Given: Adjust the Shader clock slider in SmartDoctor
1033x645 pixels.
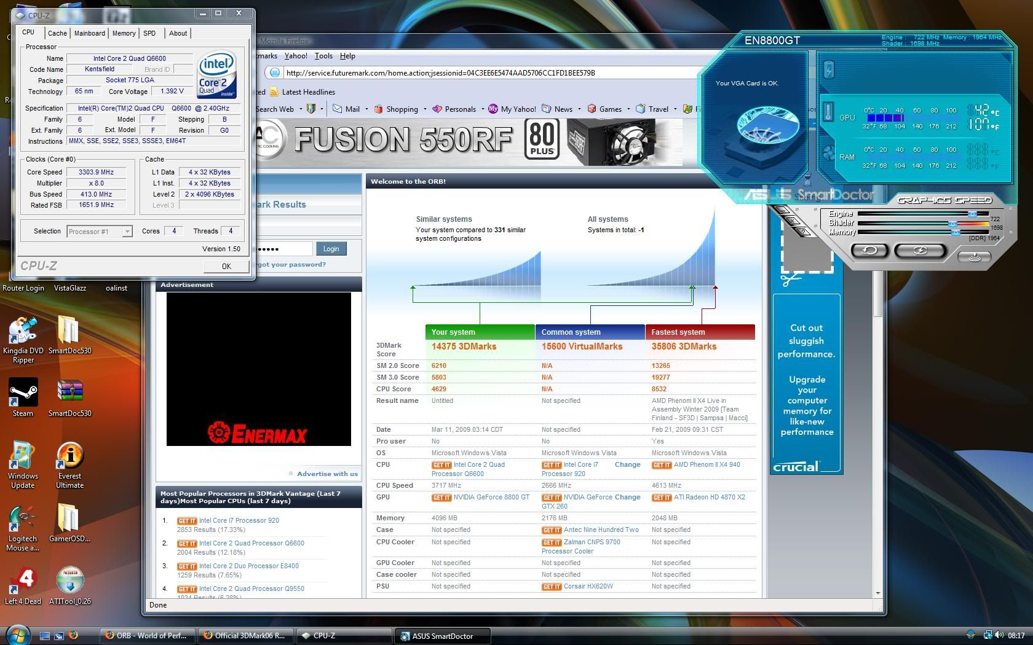Looking at the screenshot, I should coord(952,224).
